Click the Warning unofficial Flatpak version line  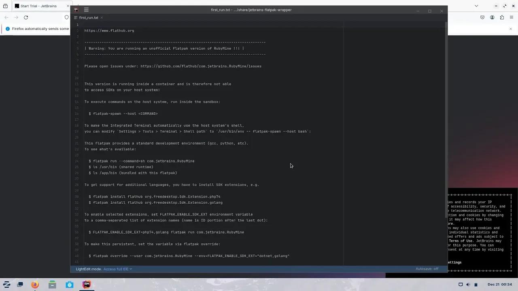click(164, 48)
